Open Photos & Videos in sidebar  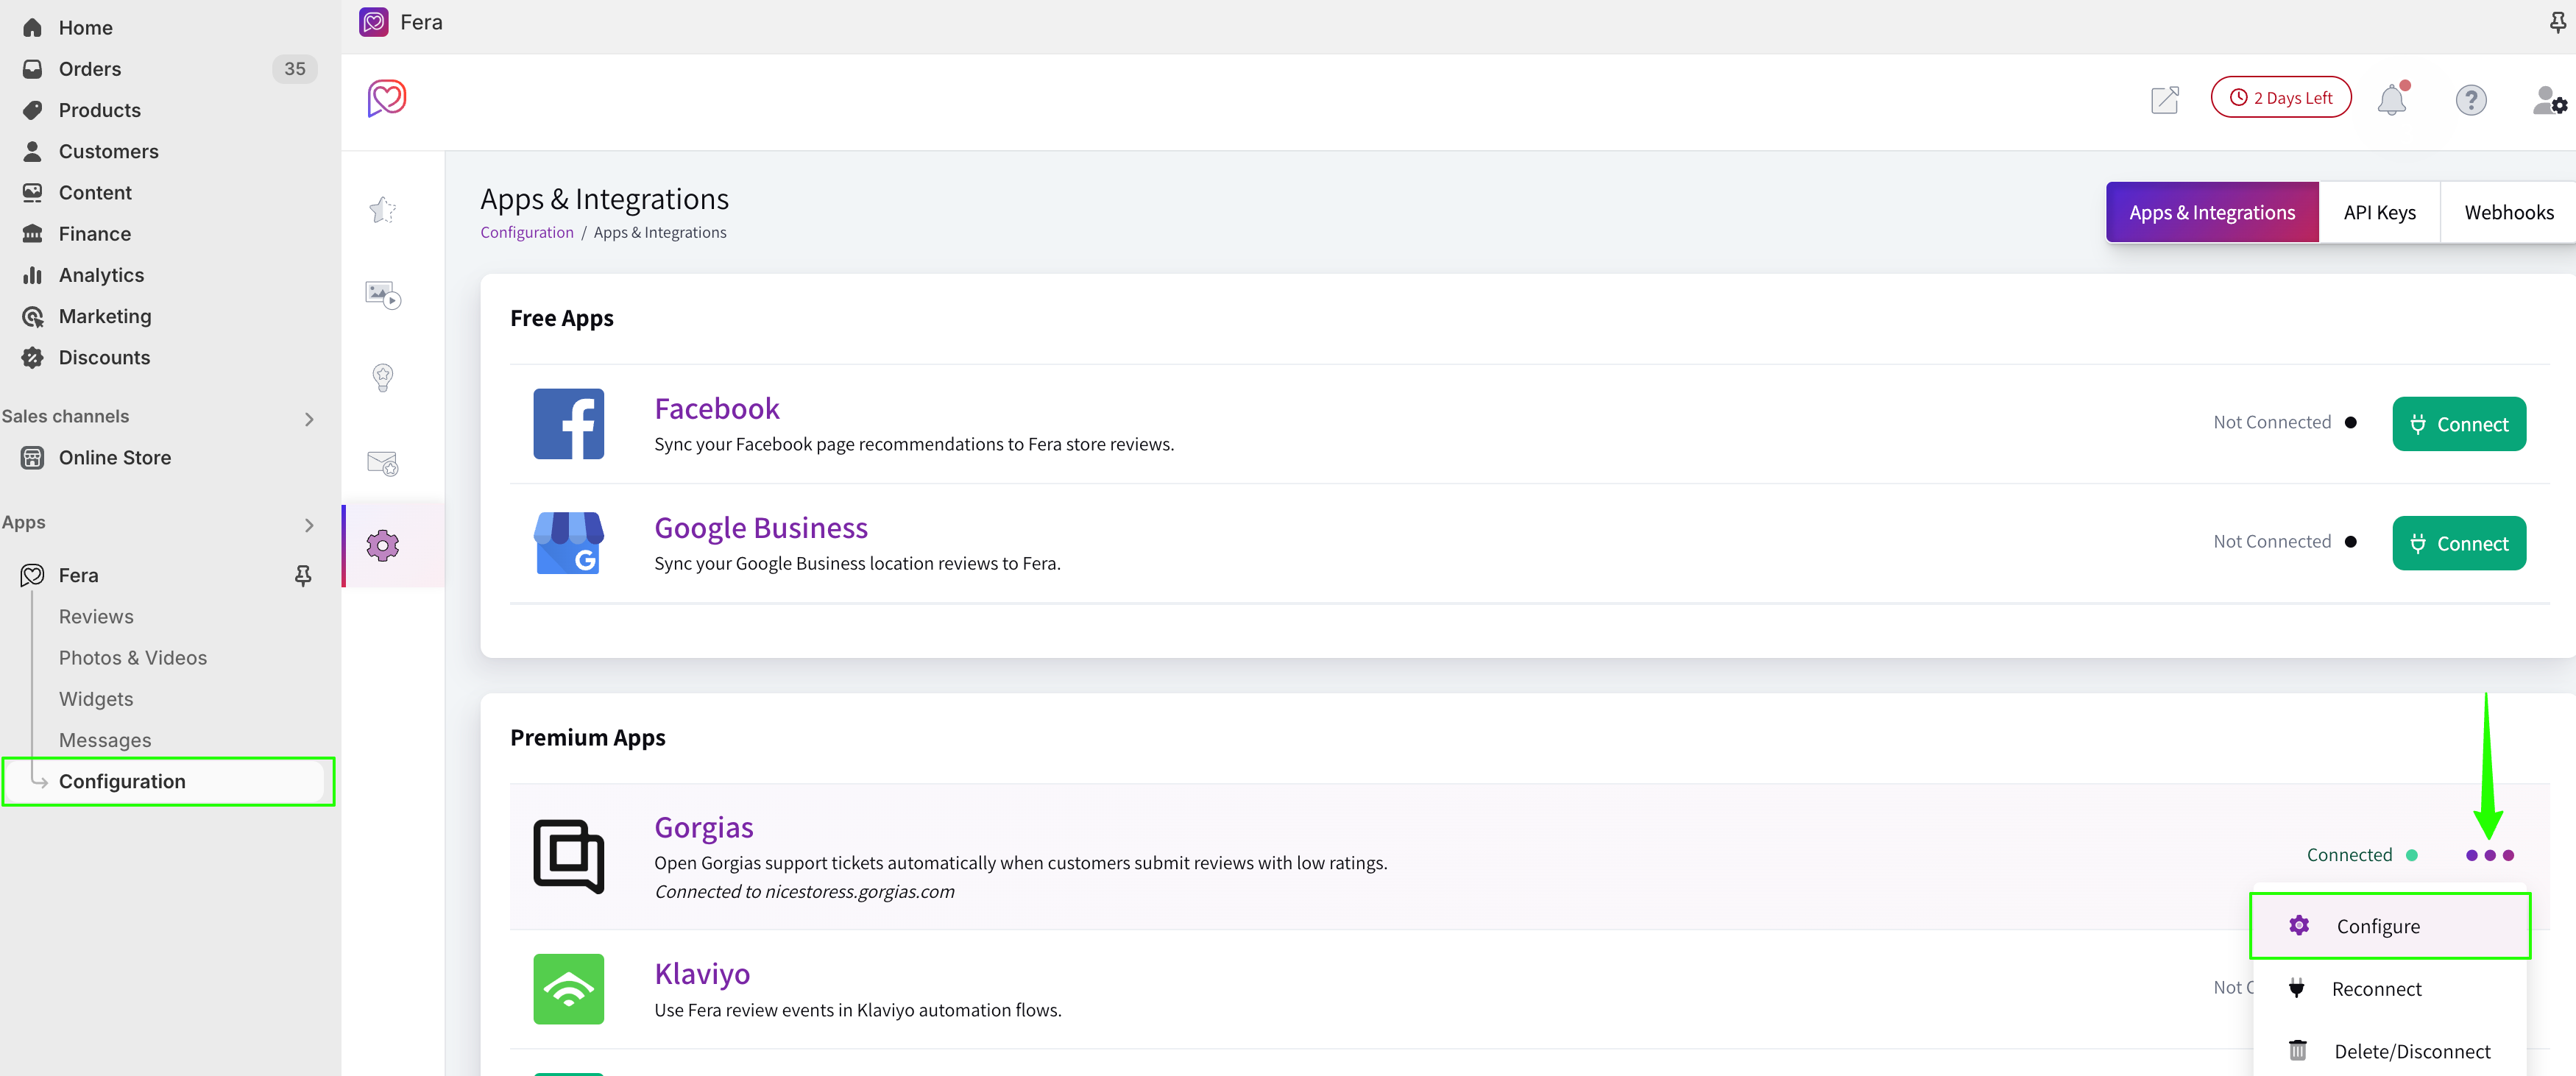click(x=132, y=657)
